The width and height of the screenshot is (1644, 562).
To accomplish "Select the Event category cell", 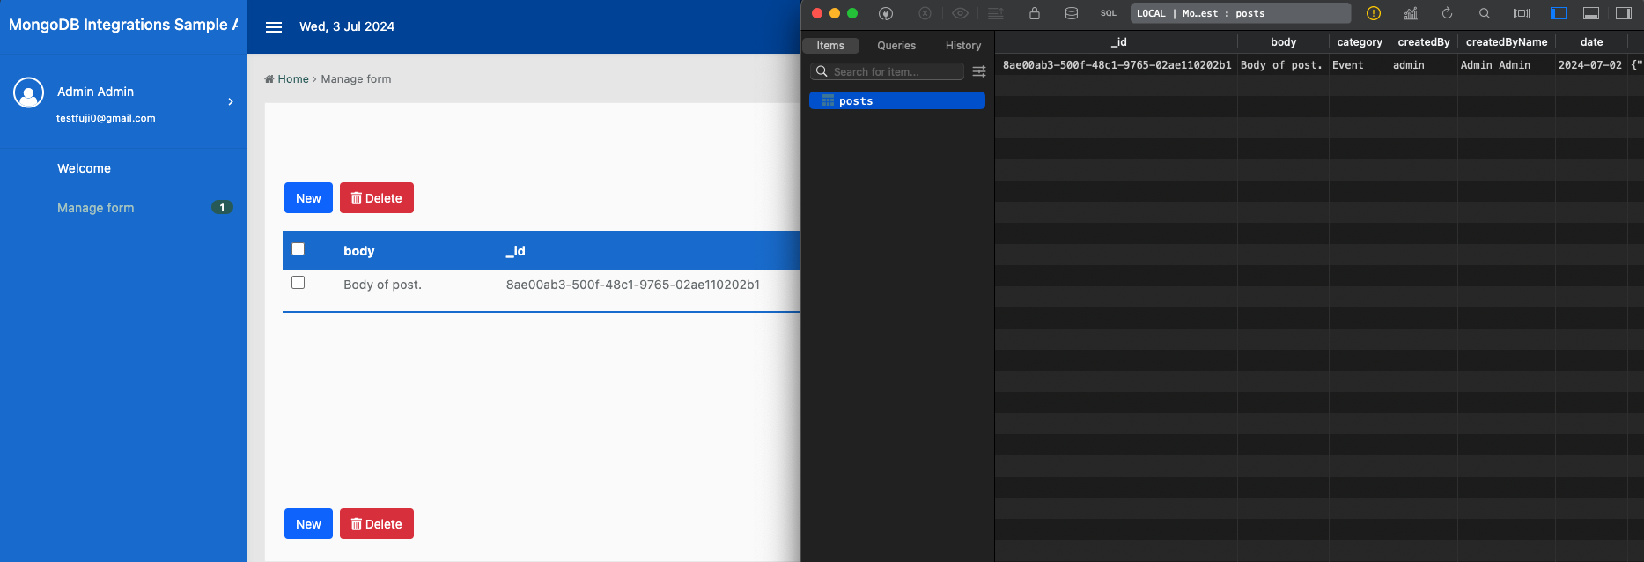I will [1360, 65].
